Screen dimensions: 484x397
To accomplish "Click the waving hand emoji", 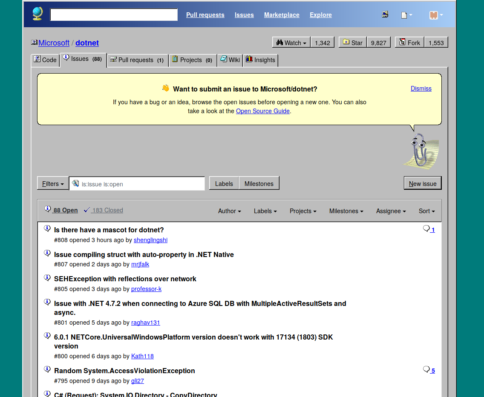I will tap(165, 89).
